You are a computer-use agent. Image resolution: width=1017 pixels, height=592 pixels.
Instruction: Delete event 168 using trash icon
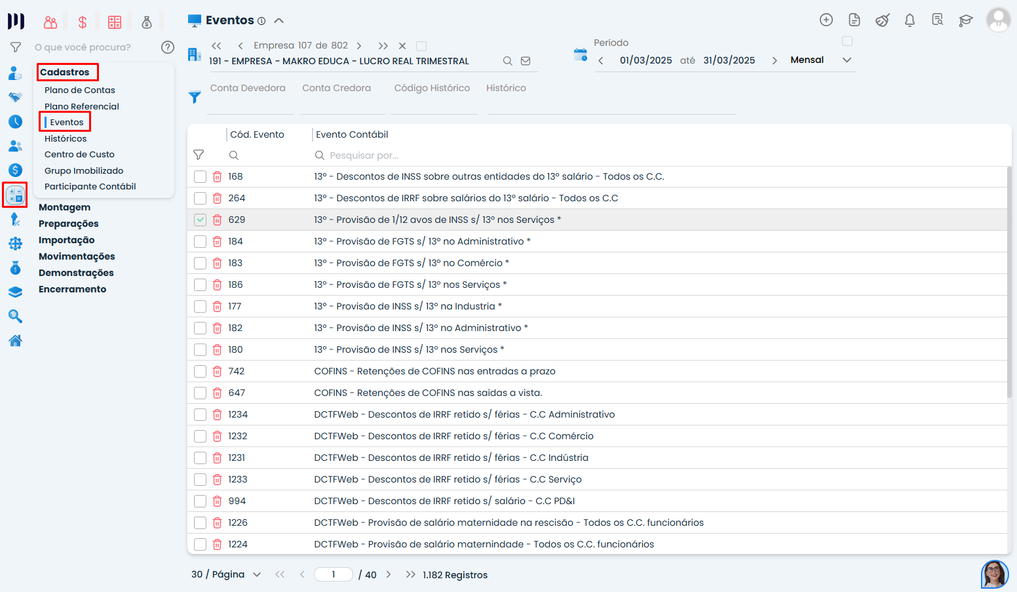pyautogui.click(x=218, y=177)
